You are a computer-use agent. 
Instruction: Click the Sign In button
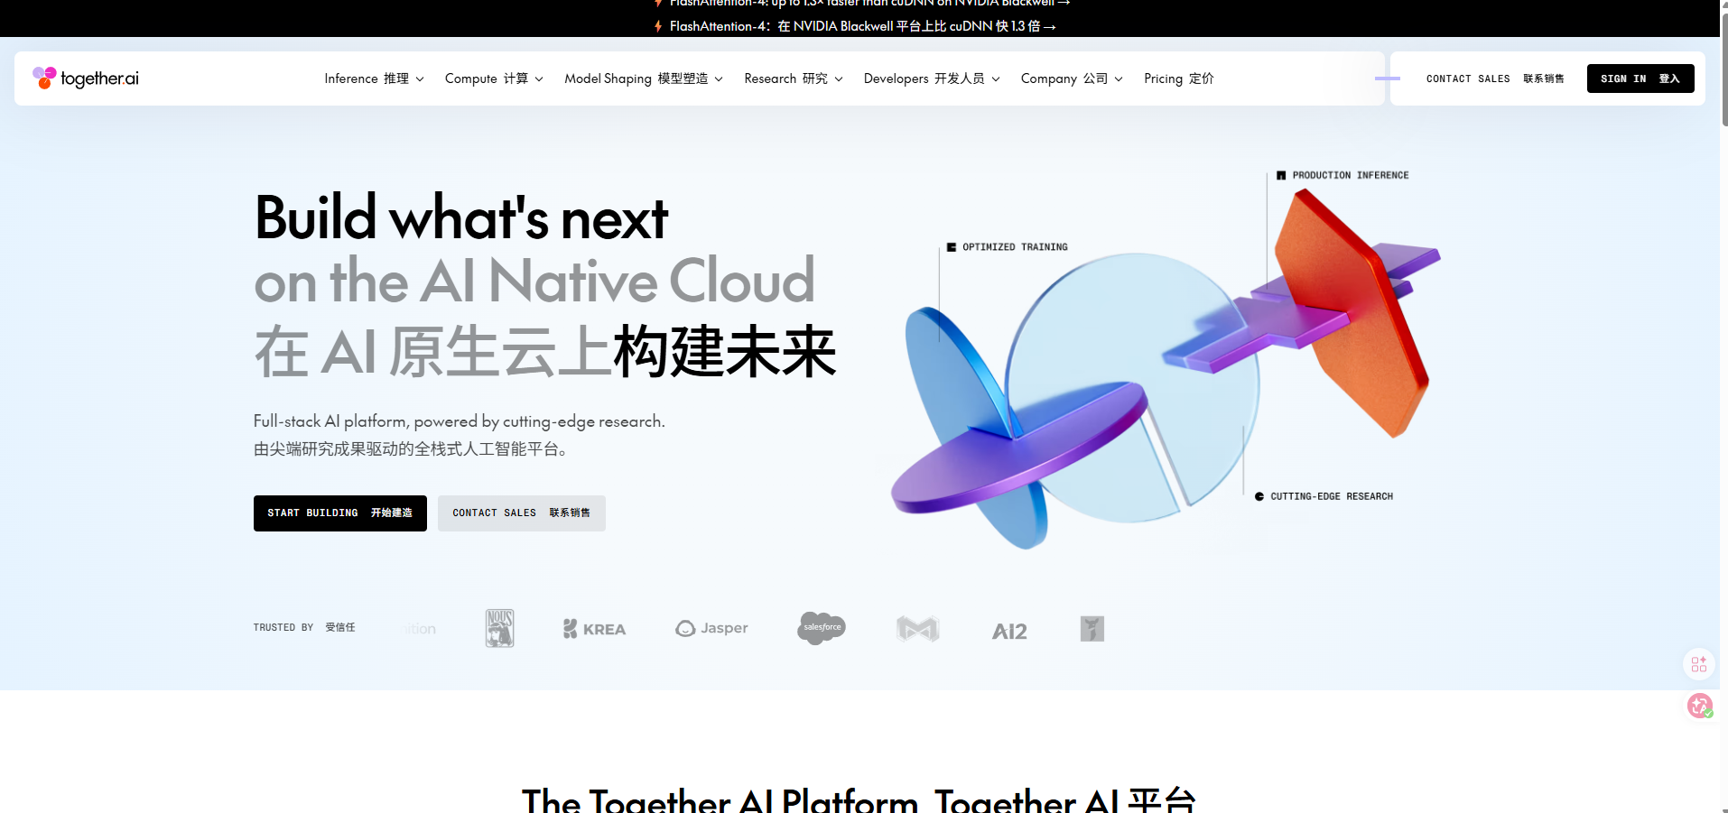(x=1640, y=79)
